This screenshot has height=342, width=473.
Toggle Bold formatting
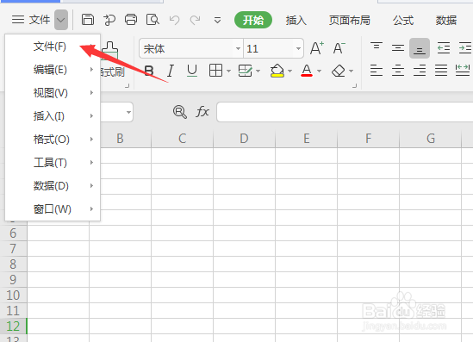point(149,72)
